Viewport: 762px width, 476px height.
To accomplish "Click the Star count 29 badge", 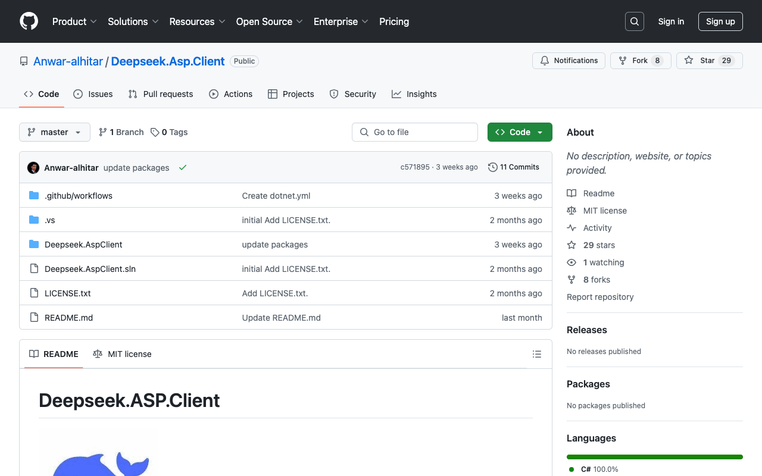I will point(726,61).
